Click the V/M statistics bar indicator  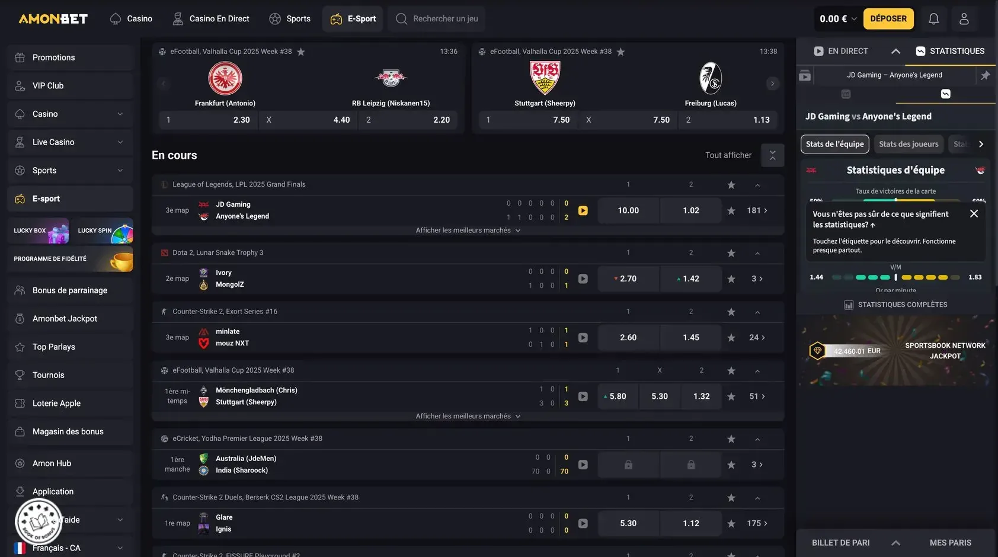pos(895,277)
